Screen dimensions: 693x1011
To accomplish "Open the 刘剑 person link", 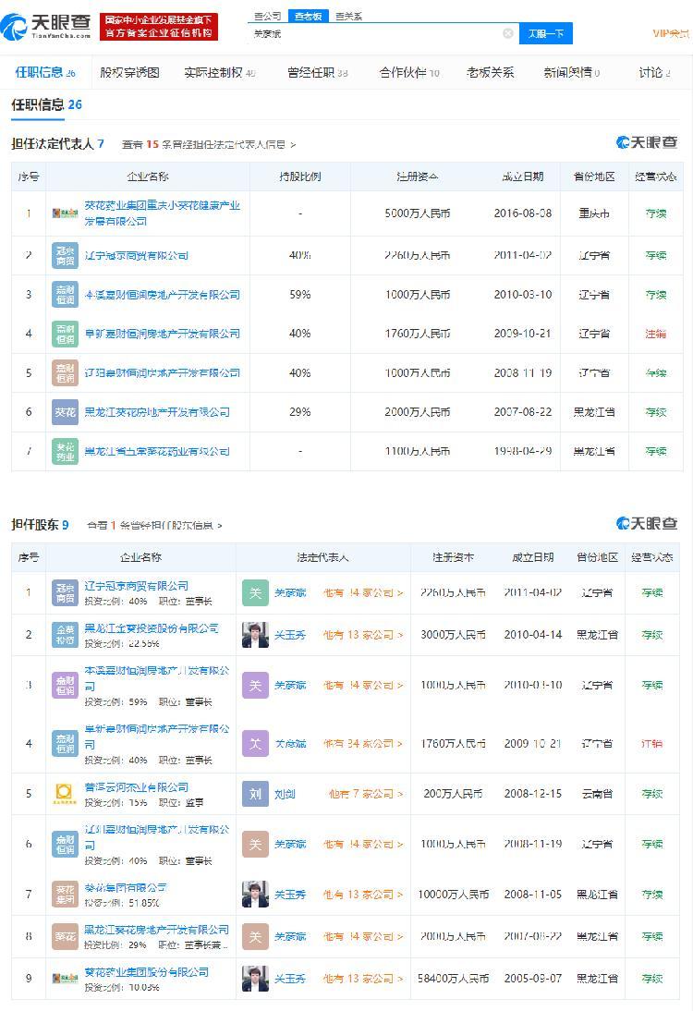I will coord(285,794).
